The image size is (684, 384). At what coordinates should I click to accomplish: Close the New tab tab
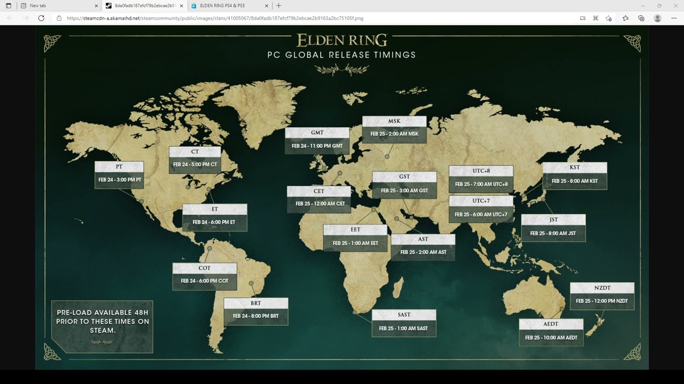click(96, 5)
